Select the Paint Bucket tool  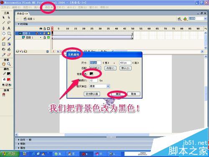pos(9,49)
